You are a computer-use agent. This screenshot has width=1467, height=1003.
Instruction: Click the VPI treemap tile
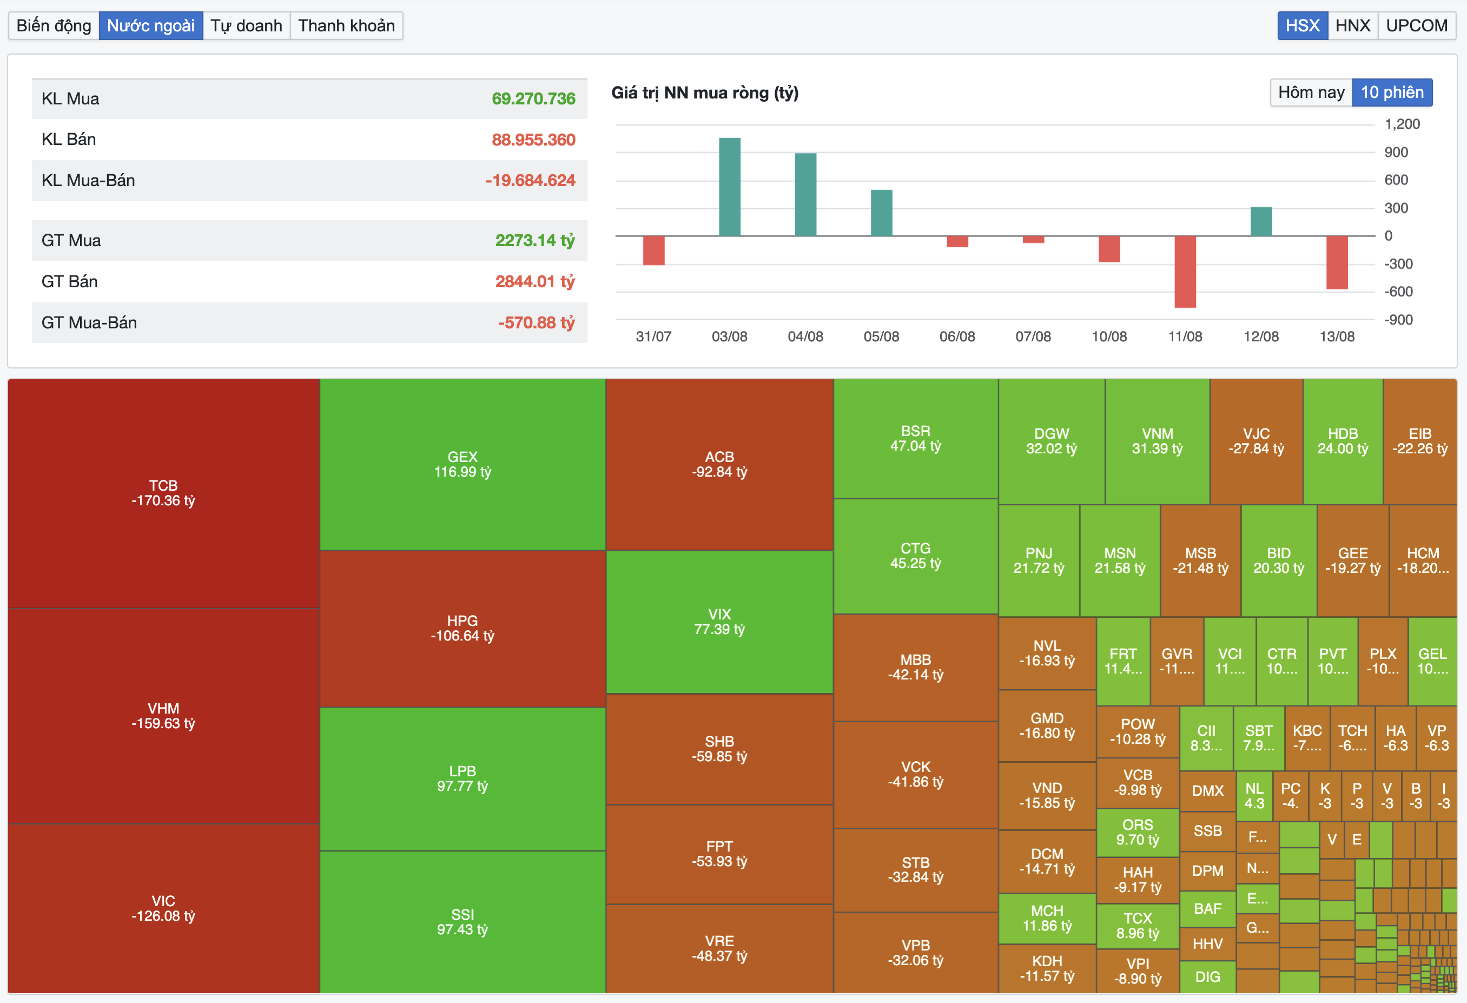[1138, 972]
